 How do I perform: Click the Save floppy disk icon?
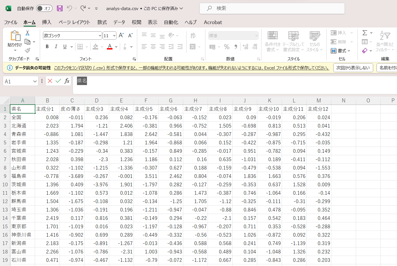point(60,8)
